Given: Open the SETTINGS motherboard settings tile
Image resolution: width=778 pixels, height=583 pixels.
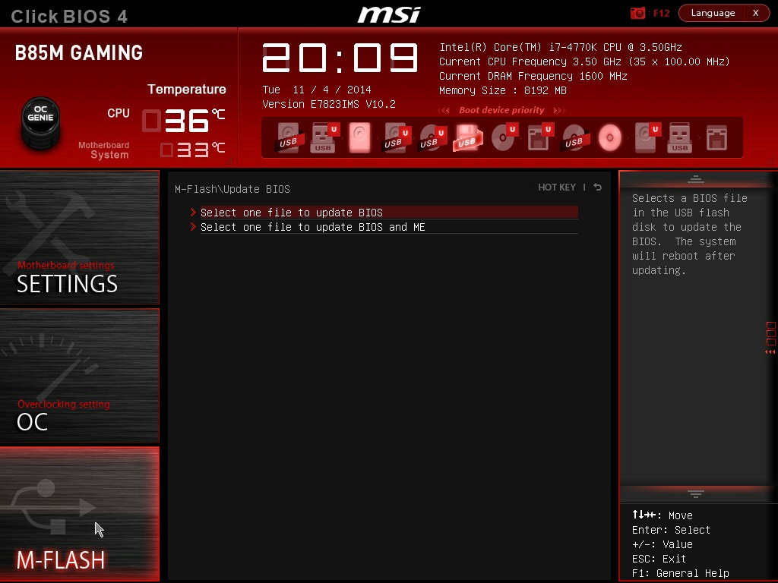Looking at the screenshot, I should pyautogui.click(x=79, y=238).
